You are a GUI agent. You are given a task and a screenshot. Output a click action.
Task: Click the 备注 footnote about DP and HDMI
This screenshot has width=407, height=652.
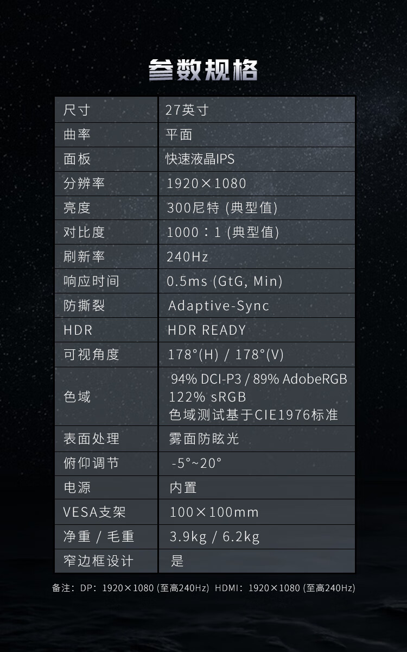coord(203,588)
